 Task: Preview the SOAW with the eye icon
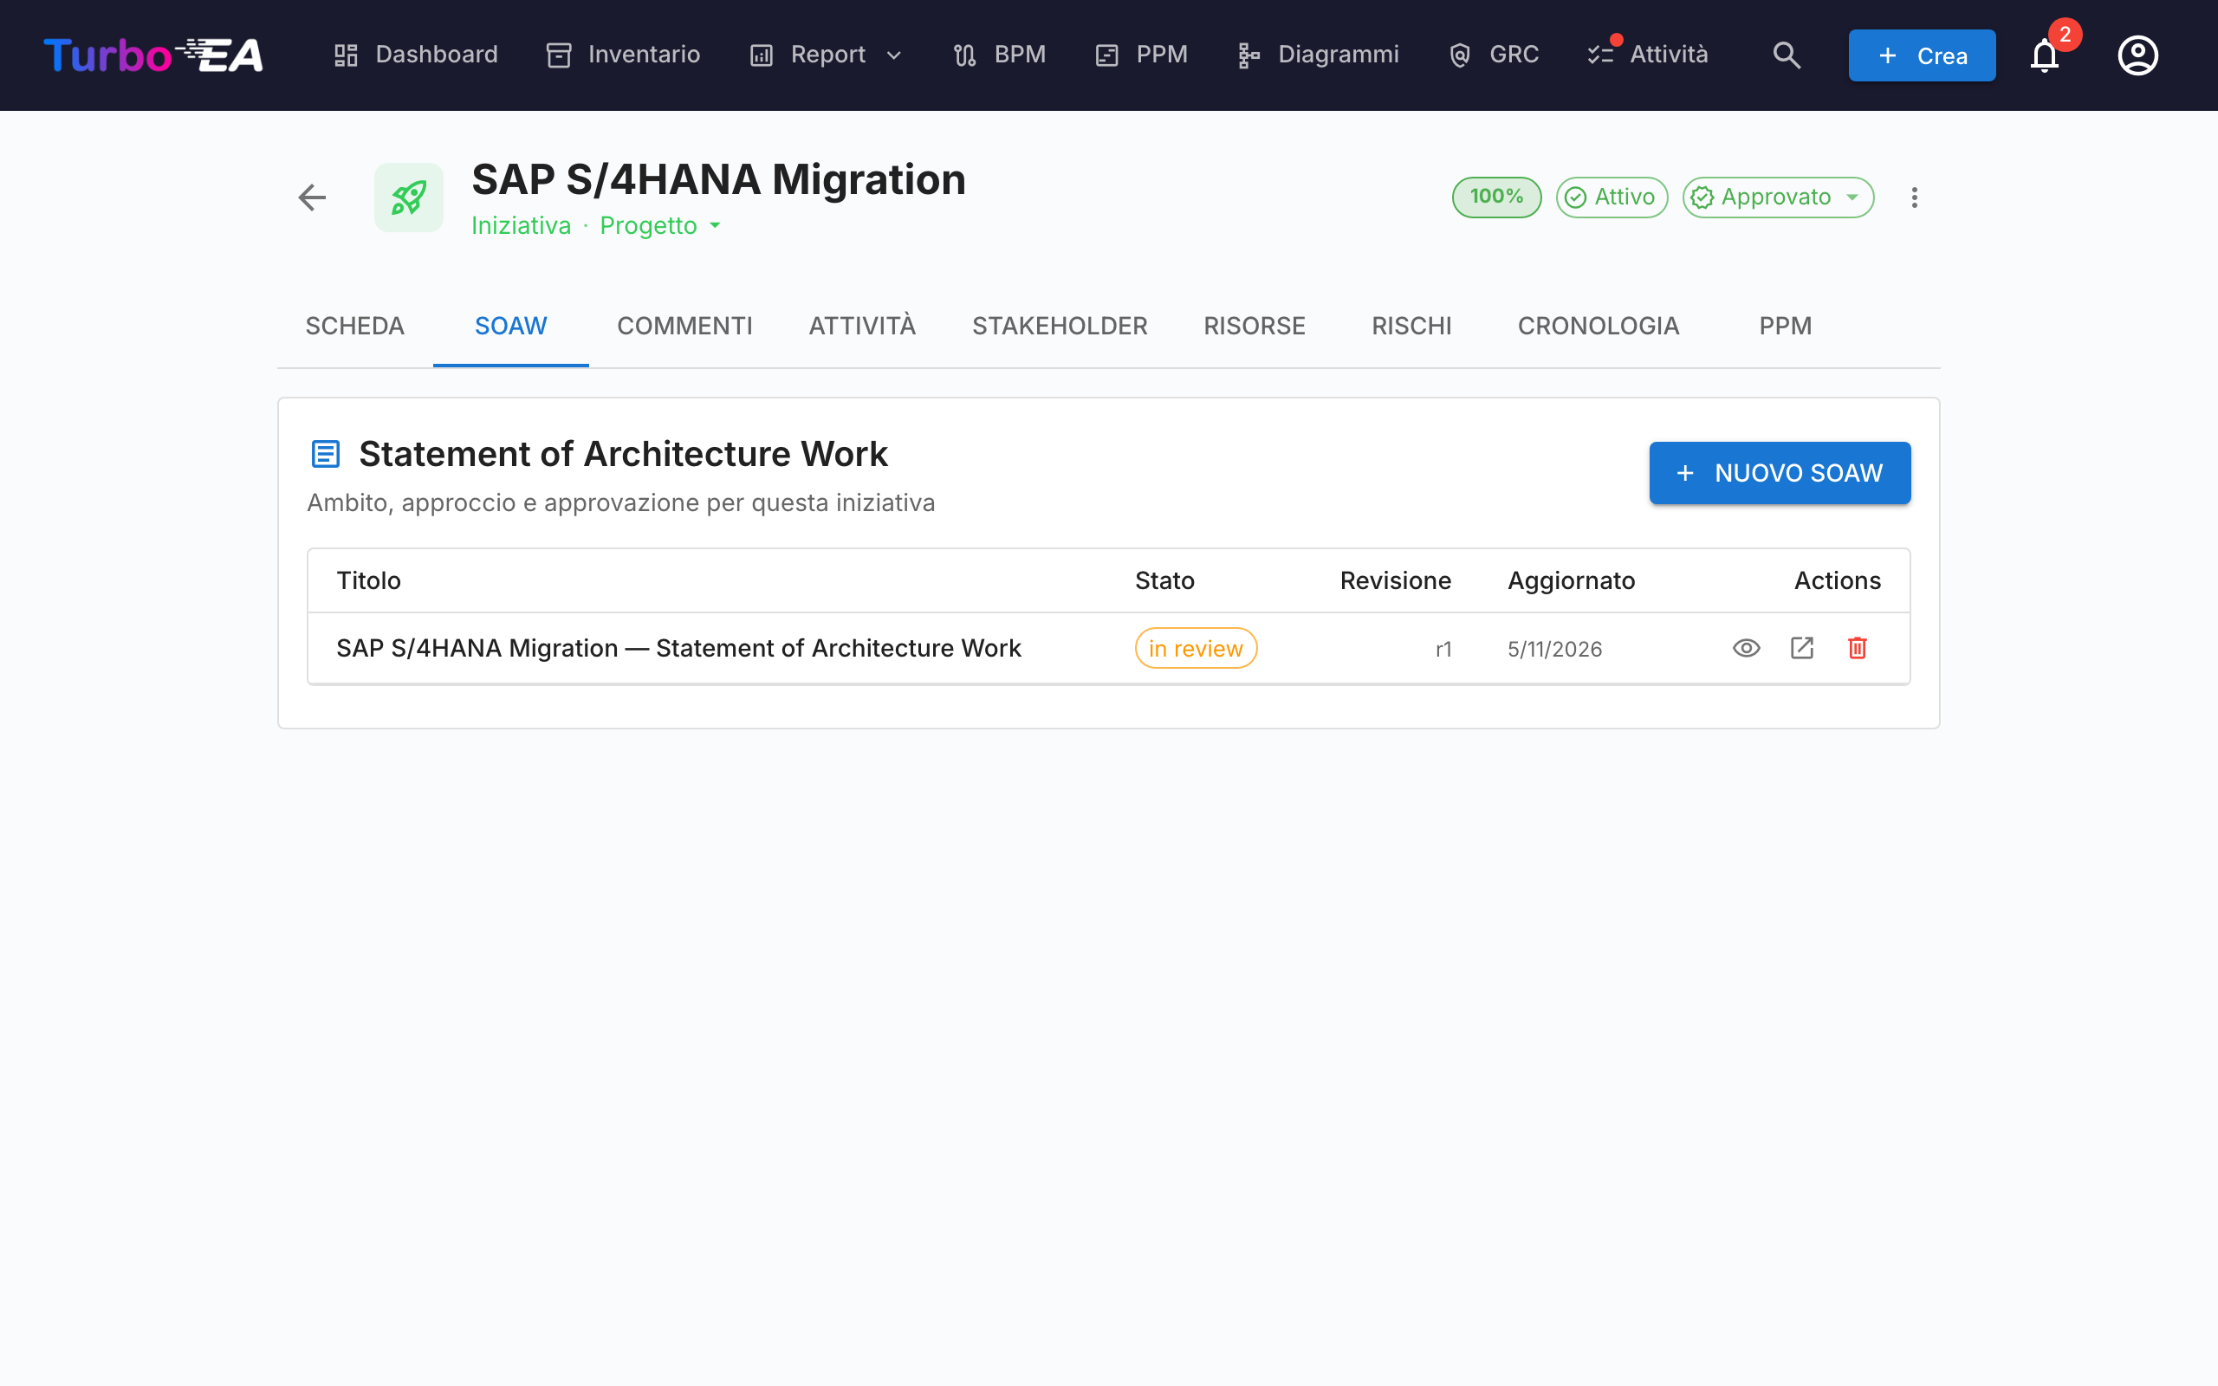pos(1746,648)
